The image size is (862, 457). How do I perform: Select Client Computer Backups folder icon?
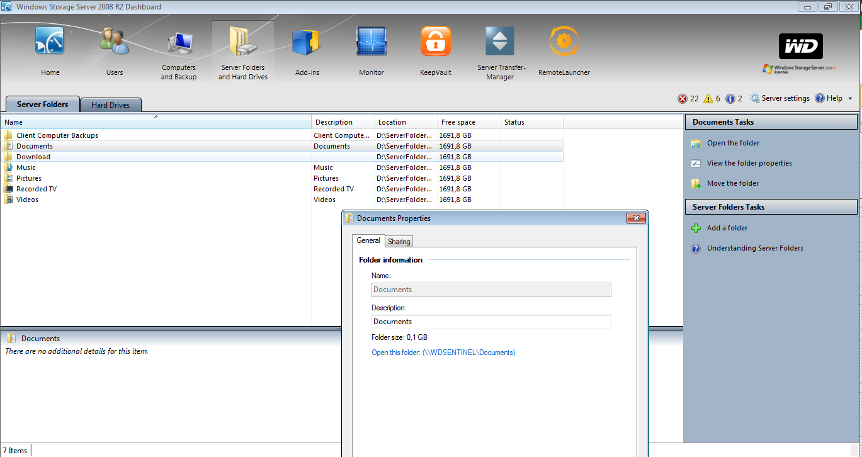tap(8, 135)
